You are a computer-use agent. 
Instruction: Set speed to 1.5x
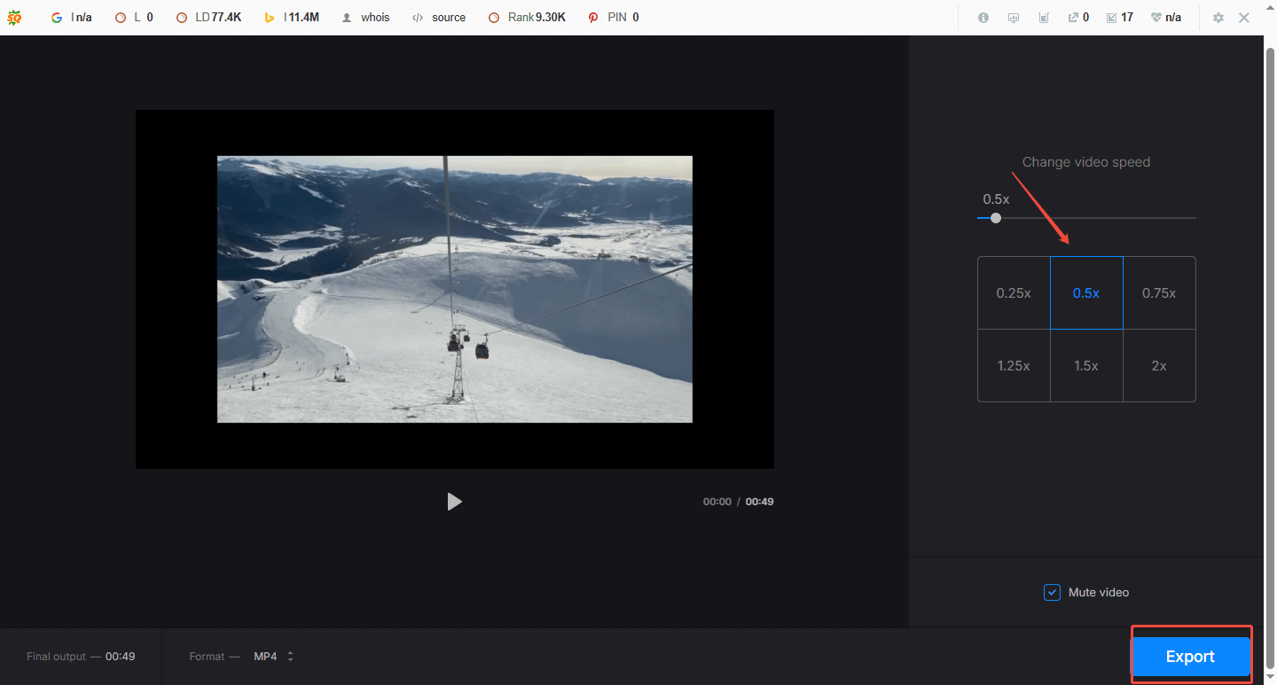click(x=1086, y=366)
